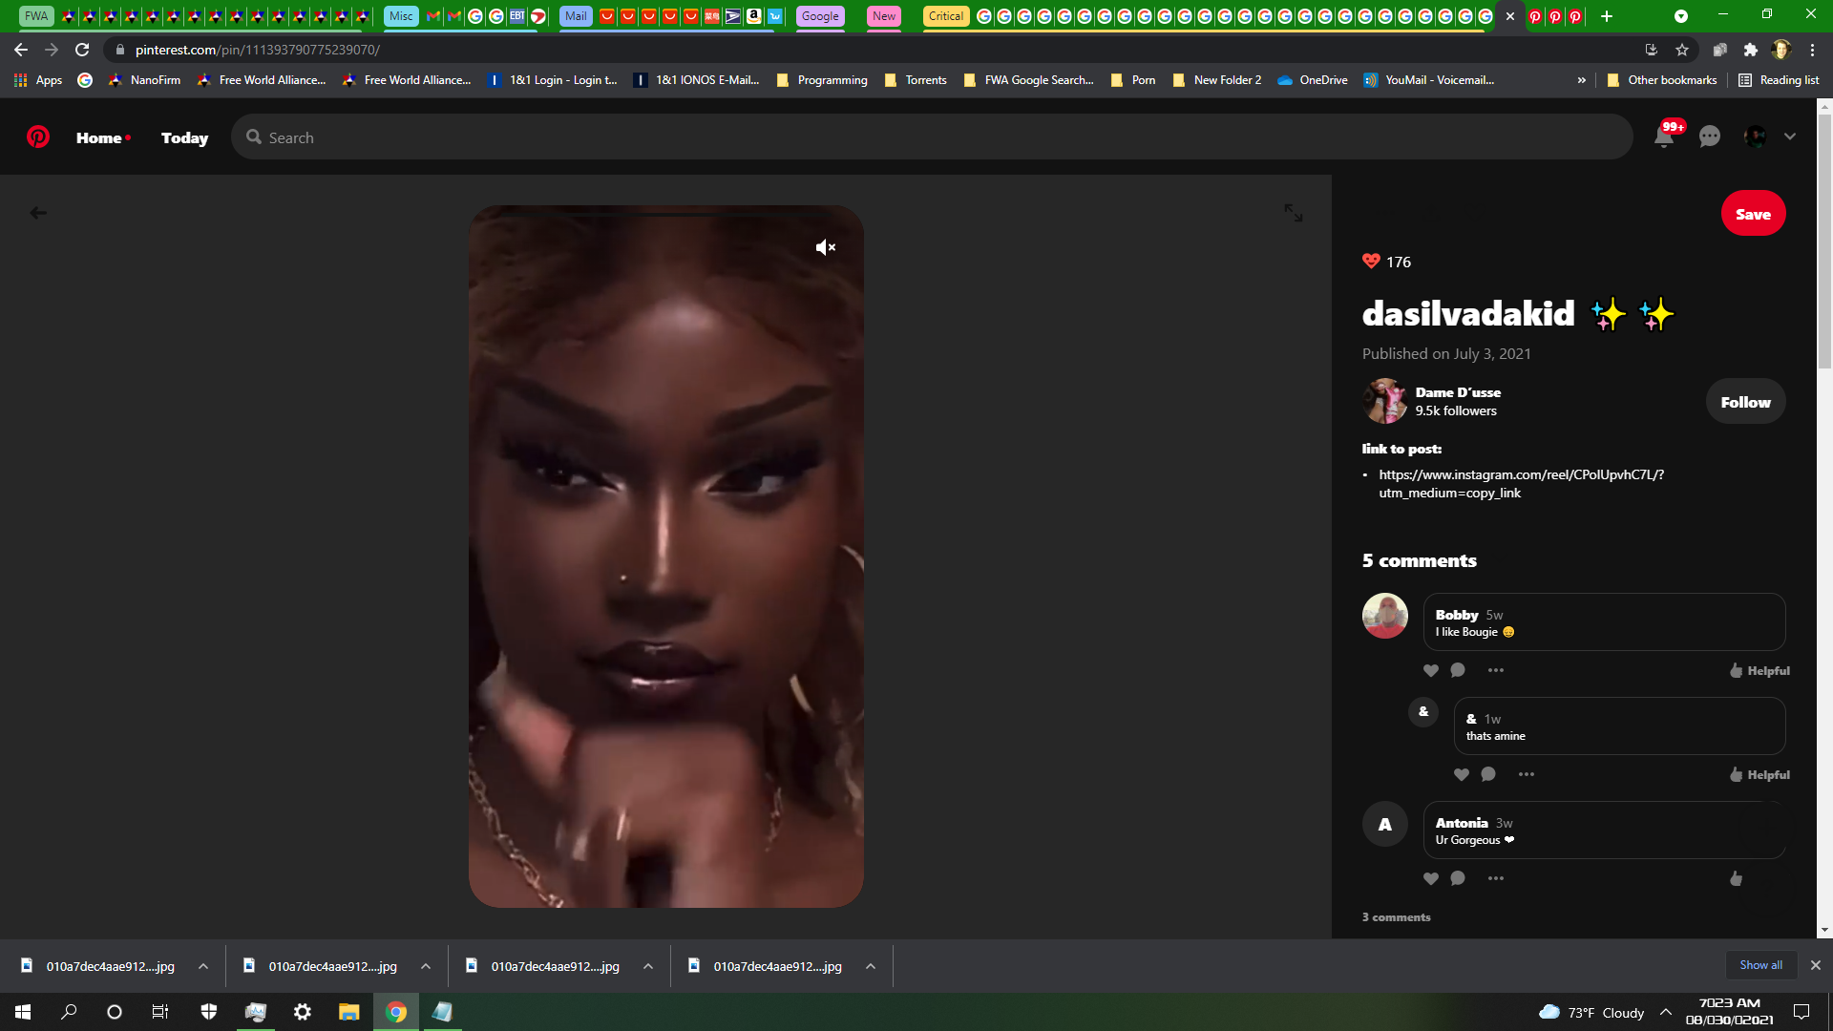
Task: Expand the account menu chevron
Action: (x=1790, y=137)
